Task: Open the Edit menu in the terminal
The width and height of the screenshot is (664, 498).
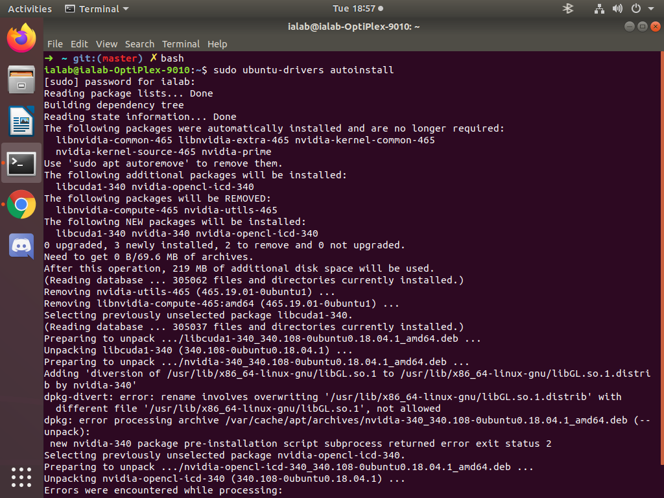Action: 79,43
